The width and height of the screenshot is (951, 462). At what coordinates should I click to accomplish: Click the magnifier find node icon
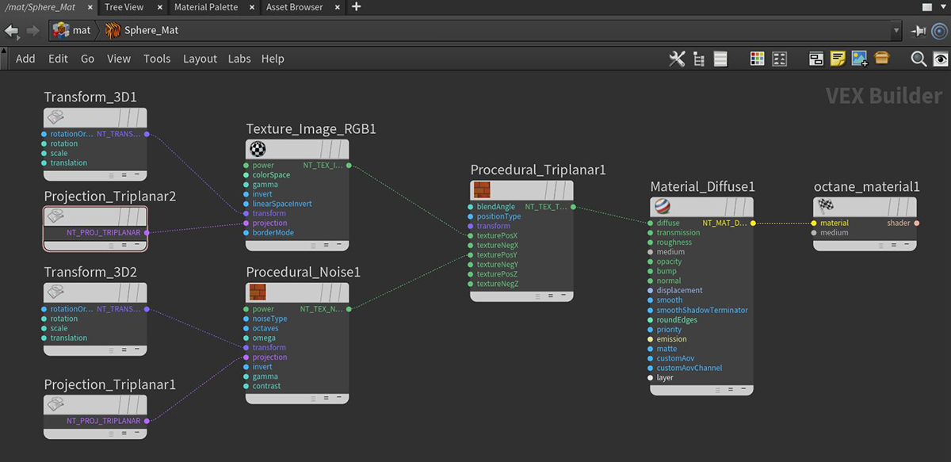[918, 59]
